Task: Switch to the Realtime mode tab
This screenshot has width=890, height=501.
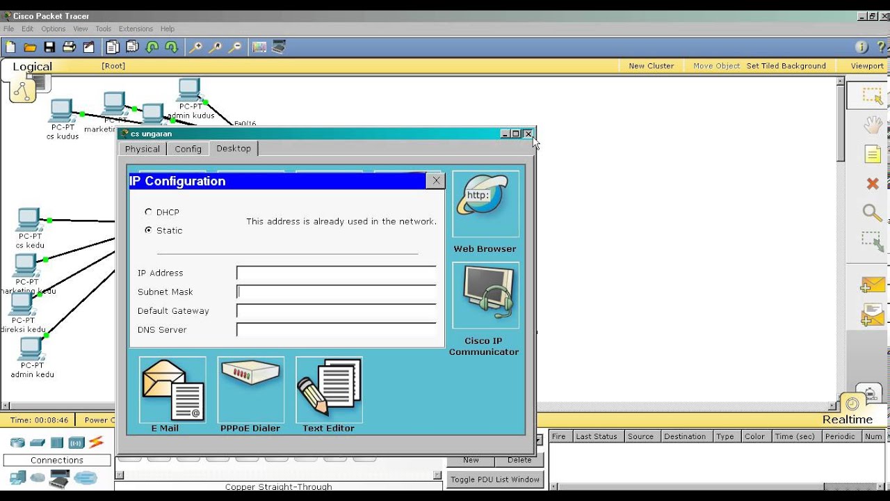Action: (847, 420)
